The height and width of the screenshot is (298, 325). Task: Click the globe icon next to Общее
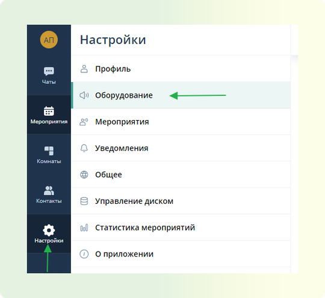(84, 174)
